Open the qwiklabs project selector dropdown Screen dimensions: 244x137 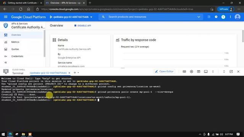point(71,17)
